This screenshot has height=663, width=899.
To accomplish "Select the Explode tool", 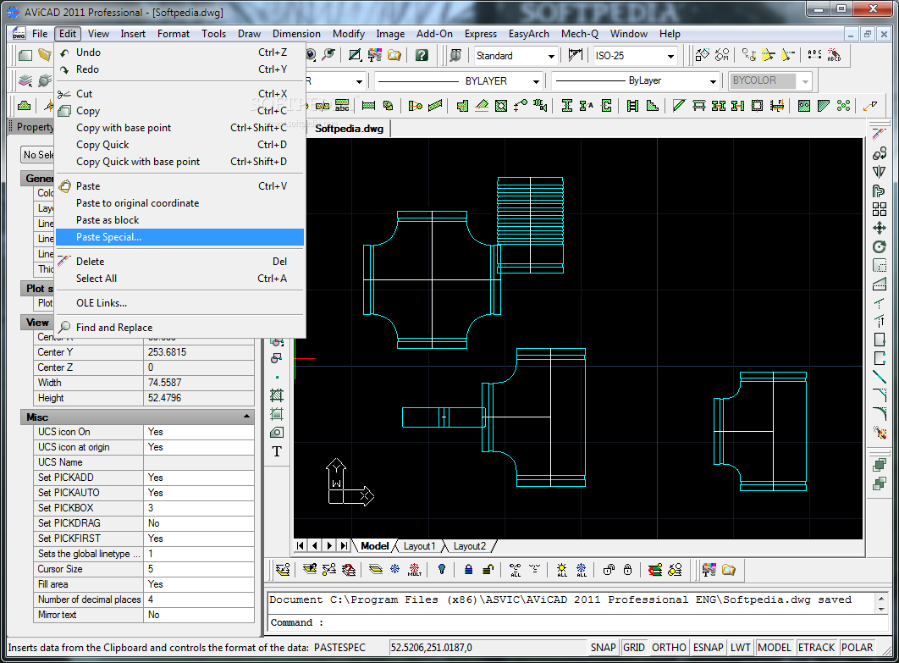I will (x=879, y=433).
